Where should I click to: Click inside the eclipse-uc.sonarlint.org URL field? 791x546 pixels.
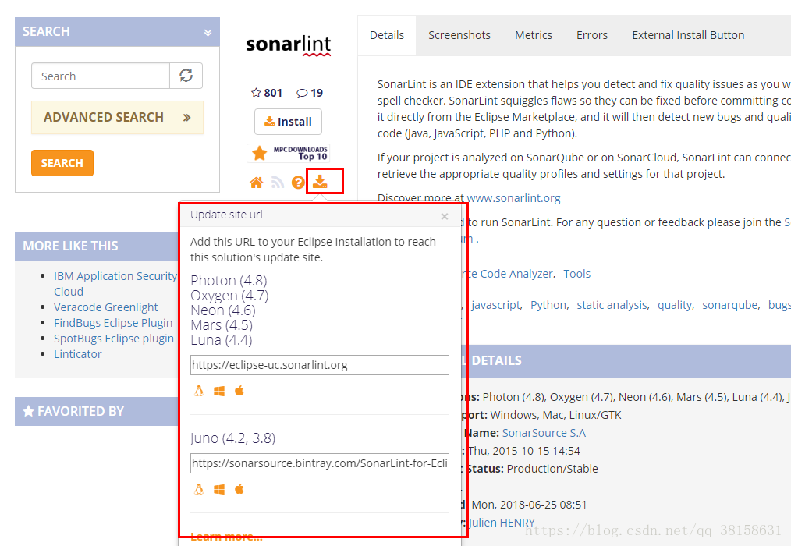319,364
